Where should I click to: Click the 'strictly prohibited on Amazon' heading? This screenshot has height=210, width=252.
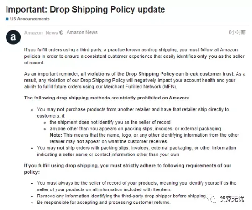point(107,98)
